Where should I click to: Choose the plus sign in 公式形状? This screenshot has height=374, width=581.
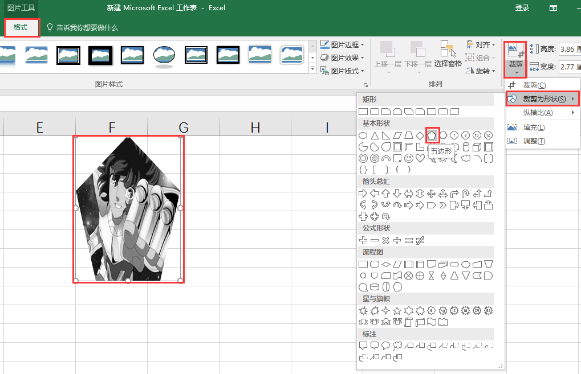click(x=363, y=240)
